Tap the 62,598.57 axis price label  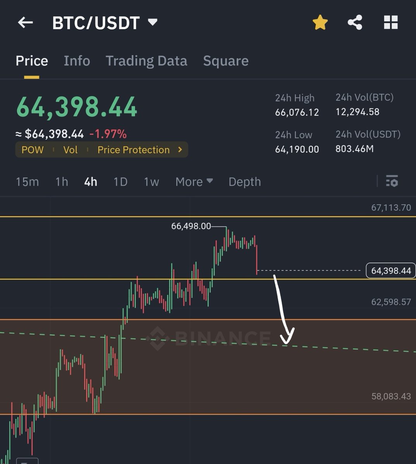click(391, 302)
